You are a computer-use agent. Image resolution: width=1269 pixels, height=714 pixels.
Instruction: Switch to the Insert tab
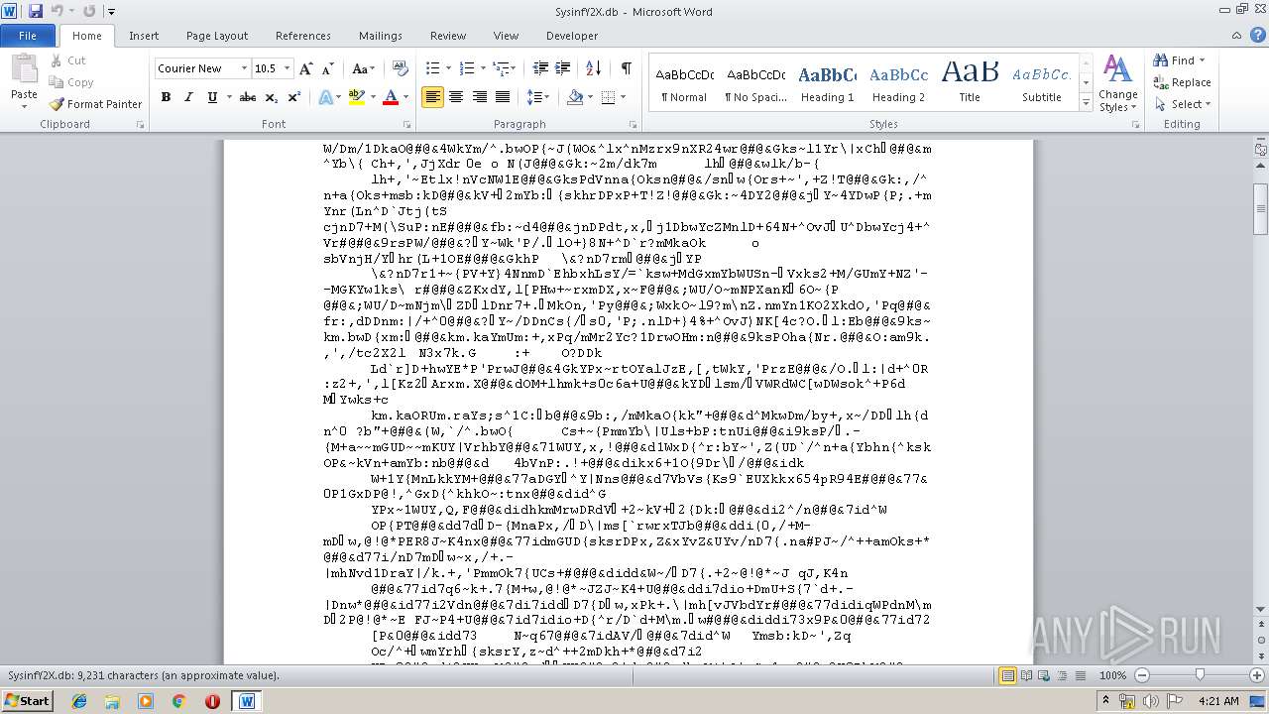click(144, 36)
